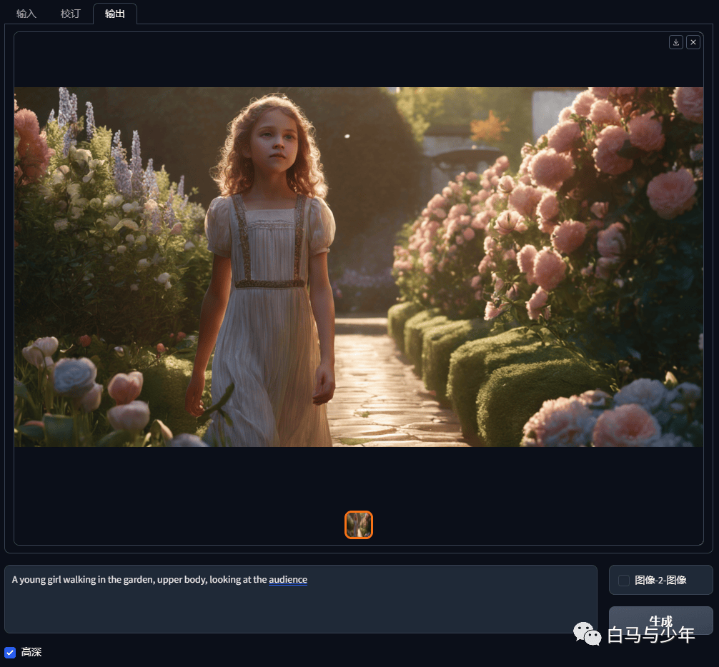Open the 校订 tab

click(x=70, y=14)
